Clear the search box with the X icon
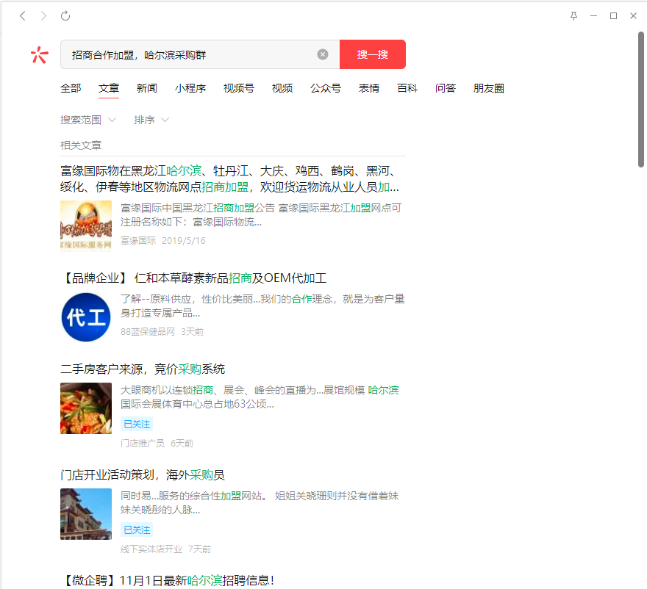Image resolution: width=647 pixels, height=589 pixels. 323,54
